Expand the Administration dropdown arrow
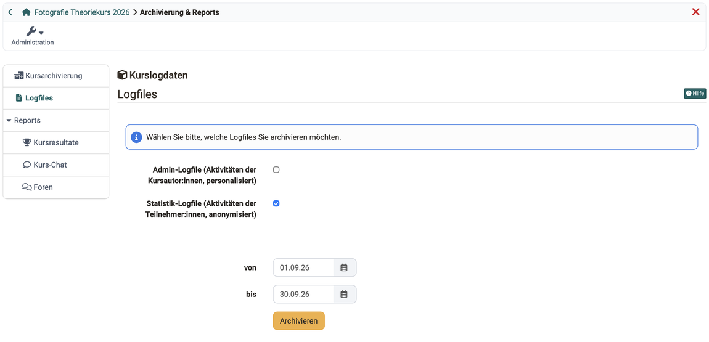This screenshot has height=342, width=709. click(x=41, y=33)
